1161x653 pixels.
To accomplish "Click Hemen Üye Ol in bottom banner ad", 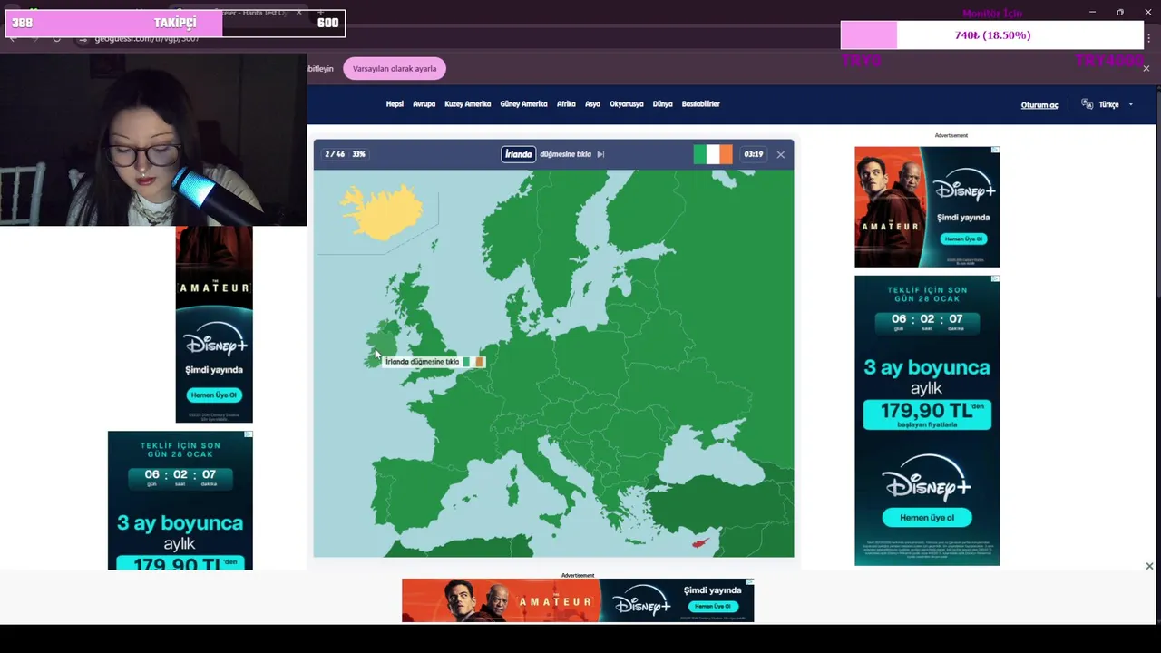I will [x=713, y=606].
